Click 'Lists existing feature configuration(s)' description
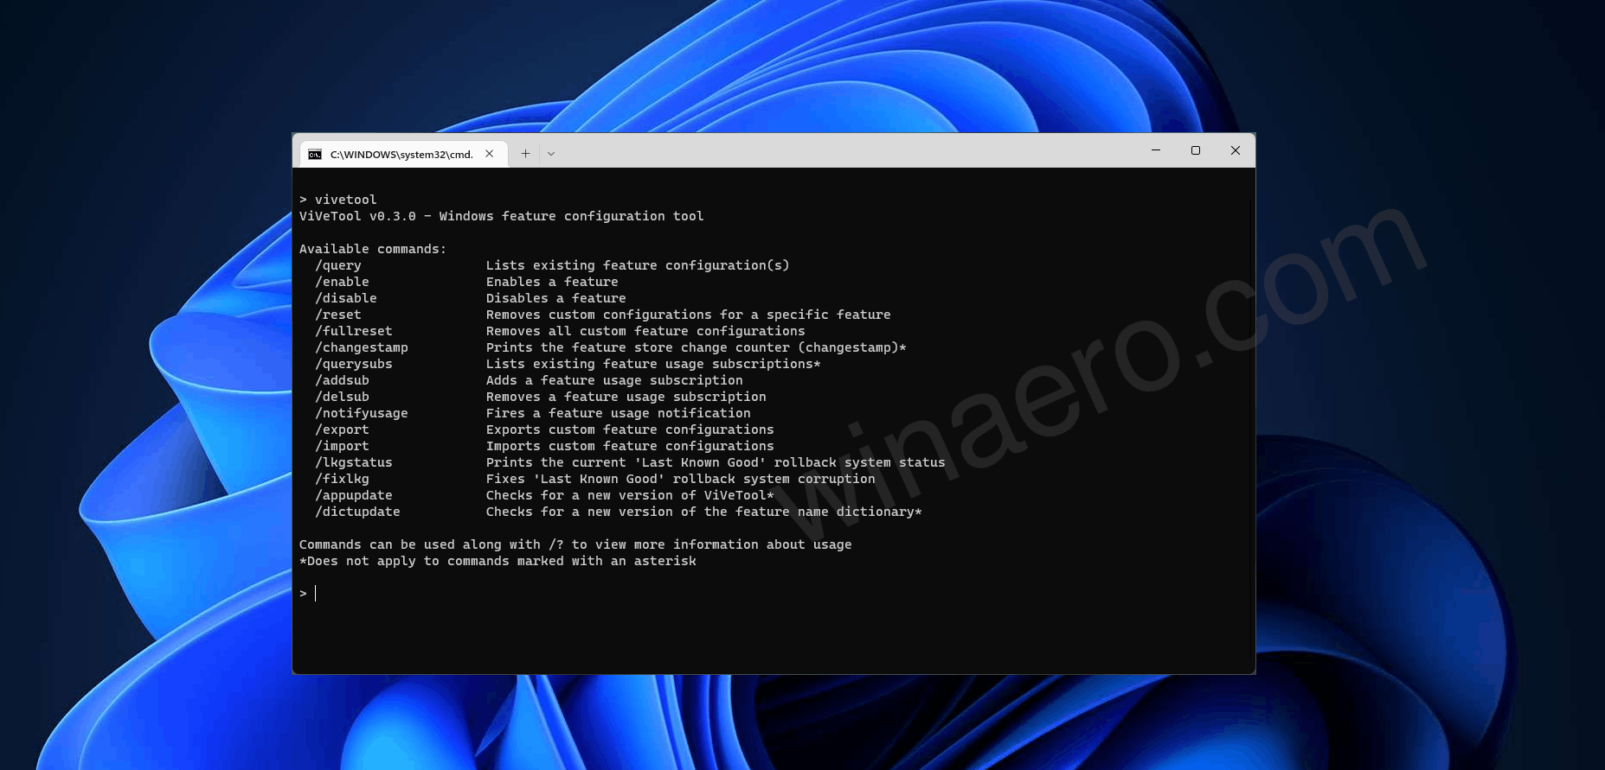1605x770 pixels. (638, 265)
